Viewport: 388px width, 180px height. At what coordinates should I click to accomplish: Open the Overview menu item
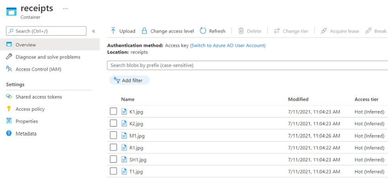click(50, 45)
